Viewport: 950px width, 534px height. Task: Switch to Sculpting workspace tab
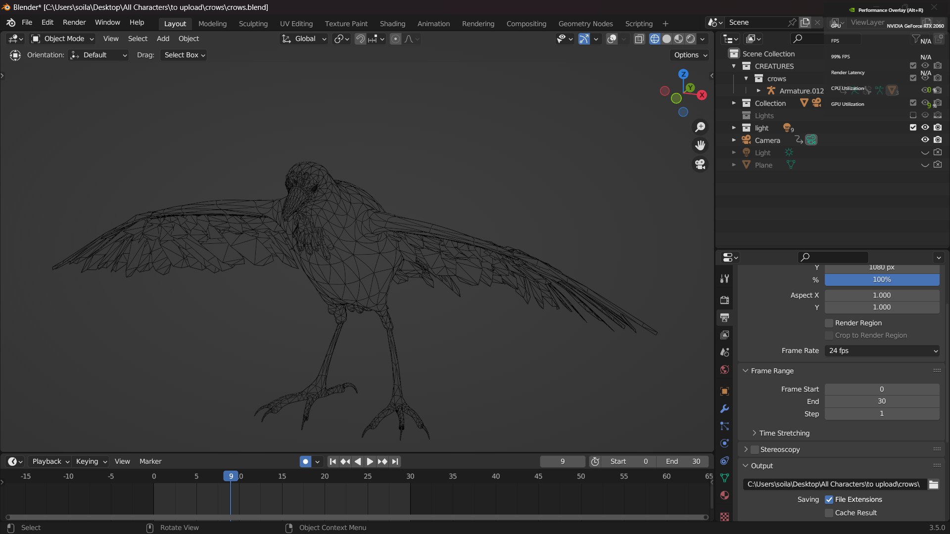(x=253, y=24)
